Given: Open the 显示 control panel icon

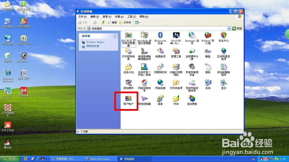Looking at the screenshot, I should pos(224,84).
